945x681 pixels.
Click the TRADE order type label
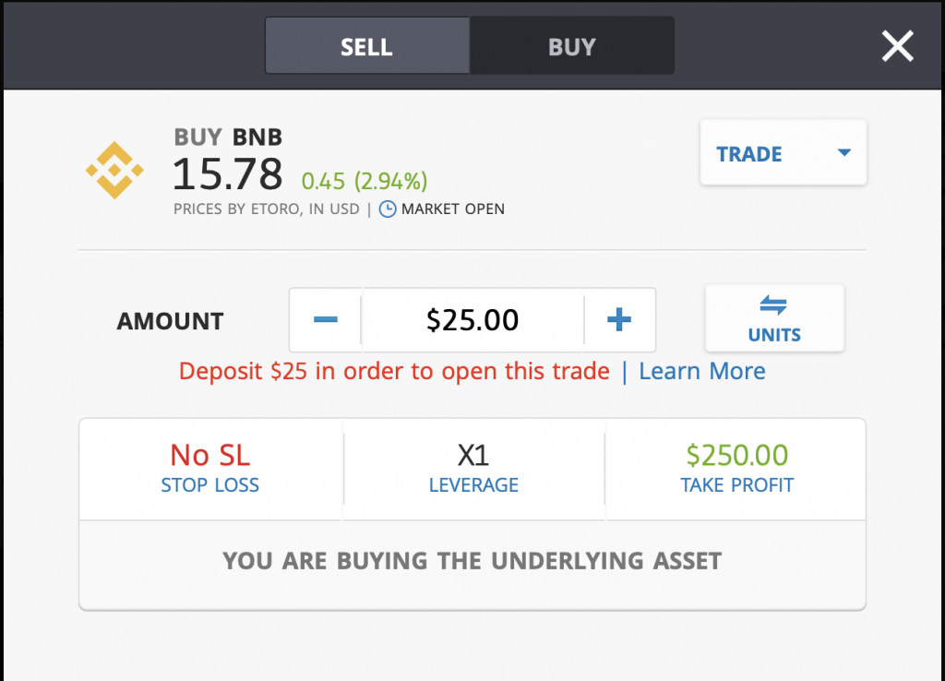pos(749,154)
